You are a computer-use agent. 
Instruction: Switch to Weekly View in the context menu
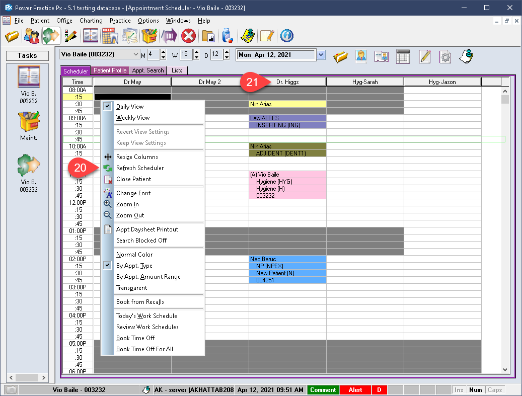[133, 118]
